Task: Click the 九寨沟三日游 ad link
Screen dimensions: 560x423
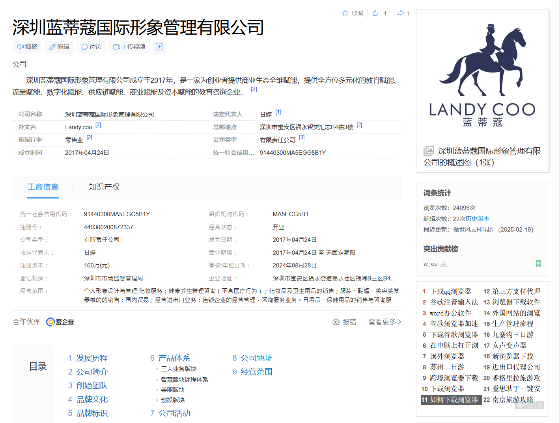Action: 513,335
